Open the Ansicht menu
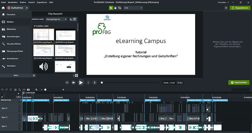The height and width of the screenshot is (133, 252). (31, 2)
